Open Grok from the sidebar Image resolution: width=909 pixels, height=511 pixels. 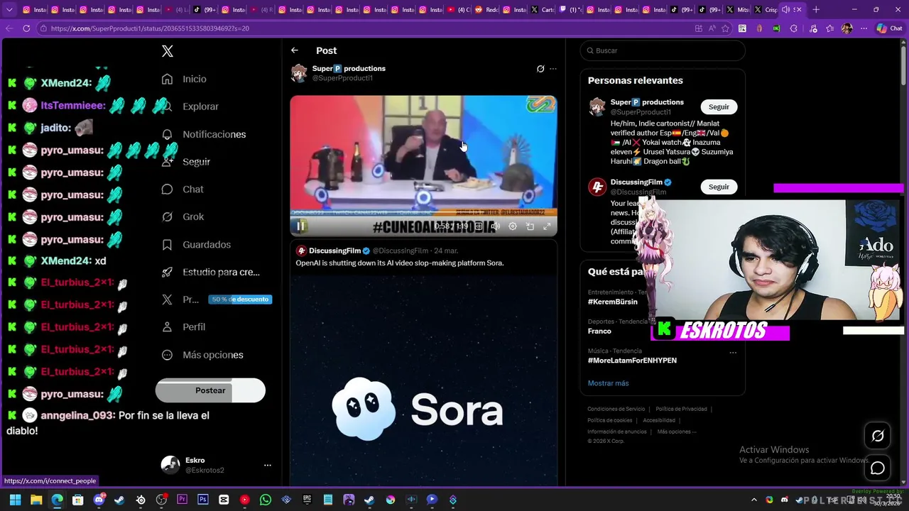pyautogui.click(x=183, y=216)
